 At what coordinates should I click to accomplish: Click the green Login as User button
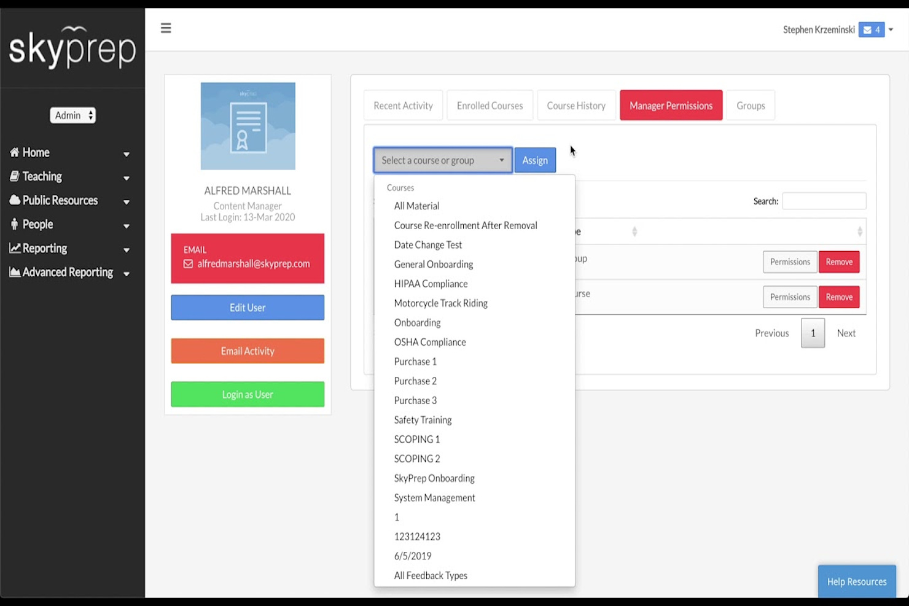tap(248, 394)
